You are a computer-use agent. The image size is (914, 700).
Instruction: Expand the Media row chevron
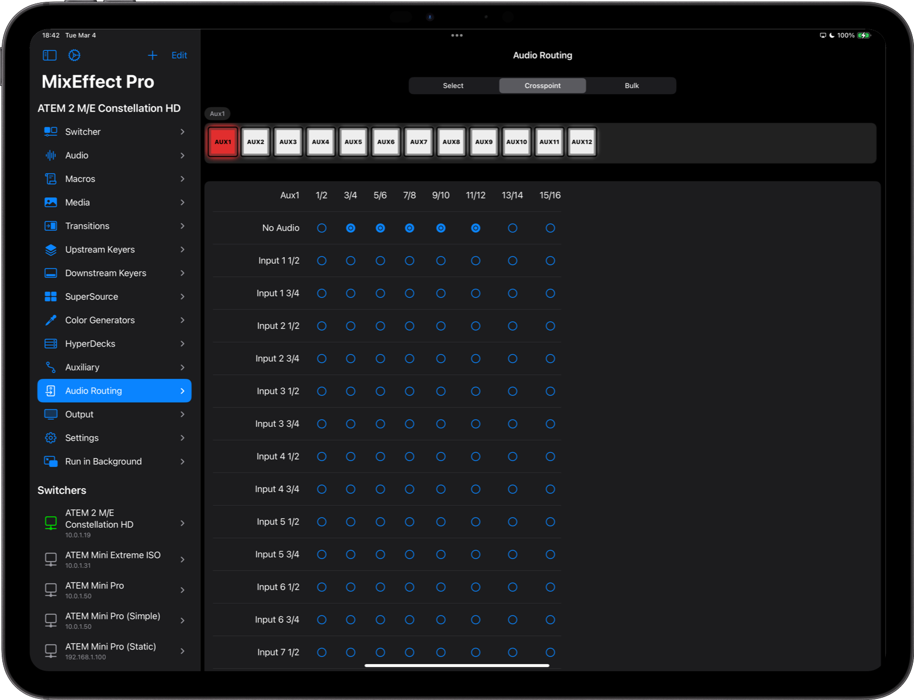coord(183,202)
